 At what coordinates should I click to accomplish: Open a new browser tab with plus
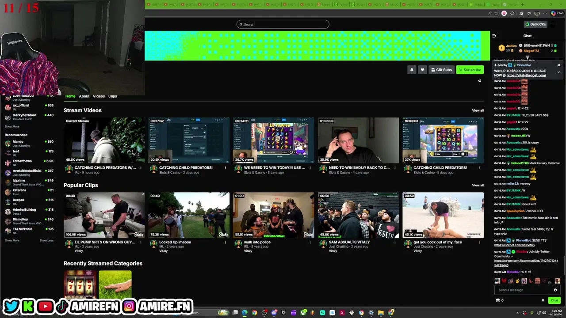pos(522,5)
